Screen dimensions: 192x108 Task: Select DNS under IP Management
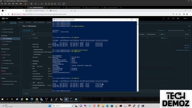[4, 71]
